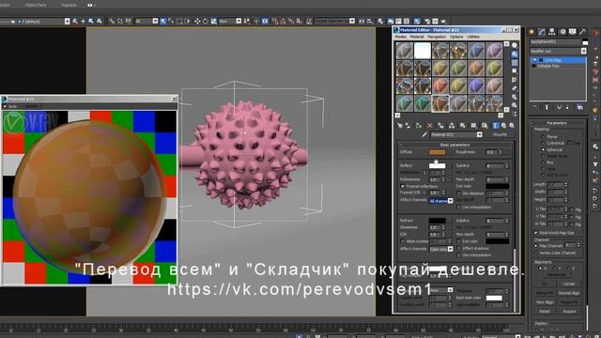Viewport: 601px width, 338px height.
Task: Activate the Select Object arrow tool
Action: (163, 21)
